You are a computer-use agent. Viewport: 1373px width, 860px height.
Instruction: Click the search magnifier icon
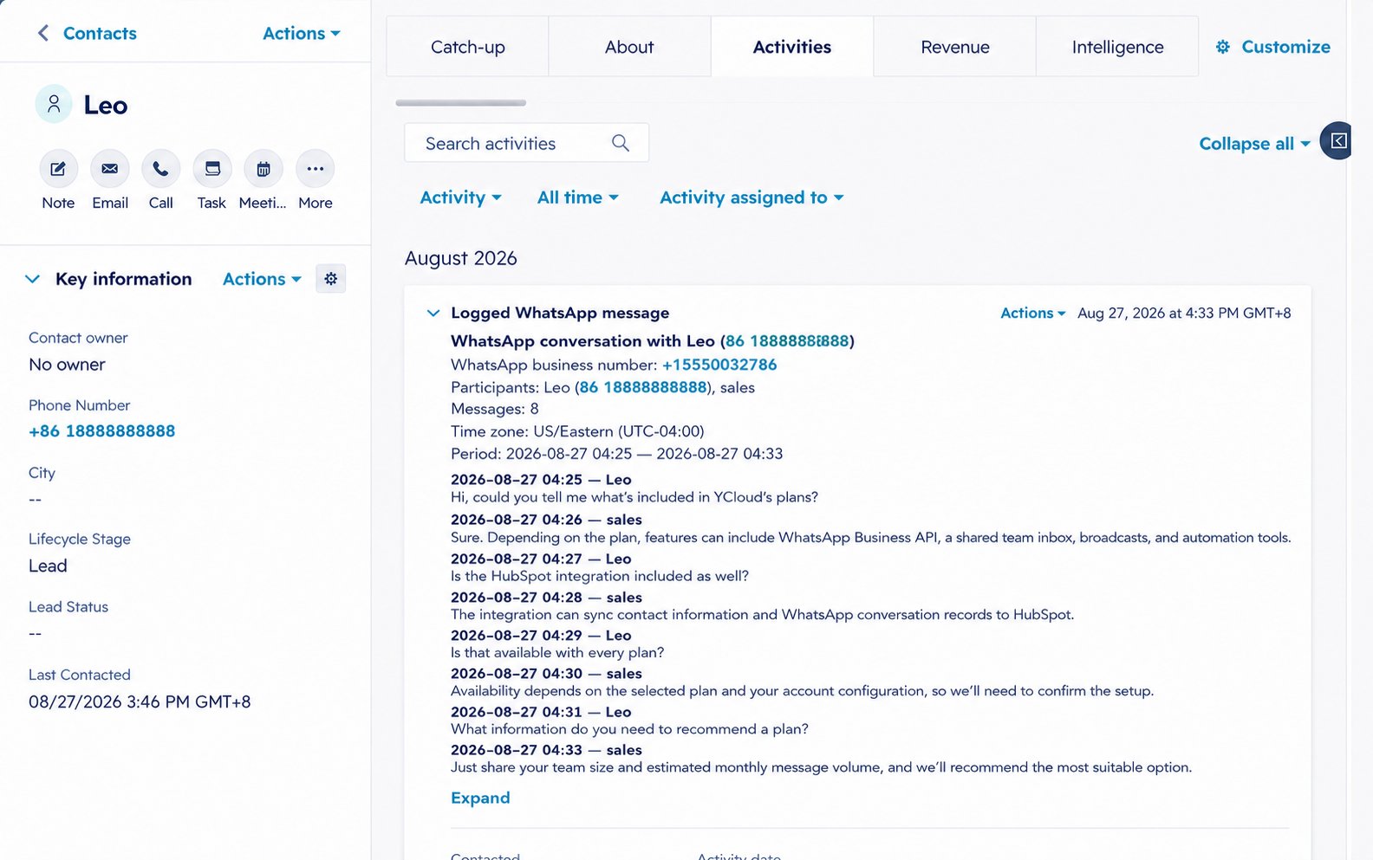point(621,143)
